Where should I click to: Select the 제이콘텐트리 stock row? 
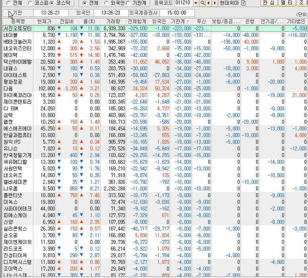click(x=155, y=102)
